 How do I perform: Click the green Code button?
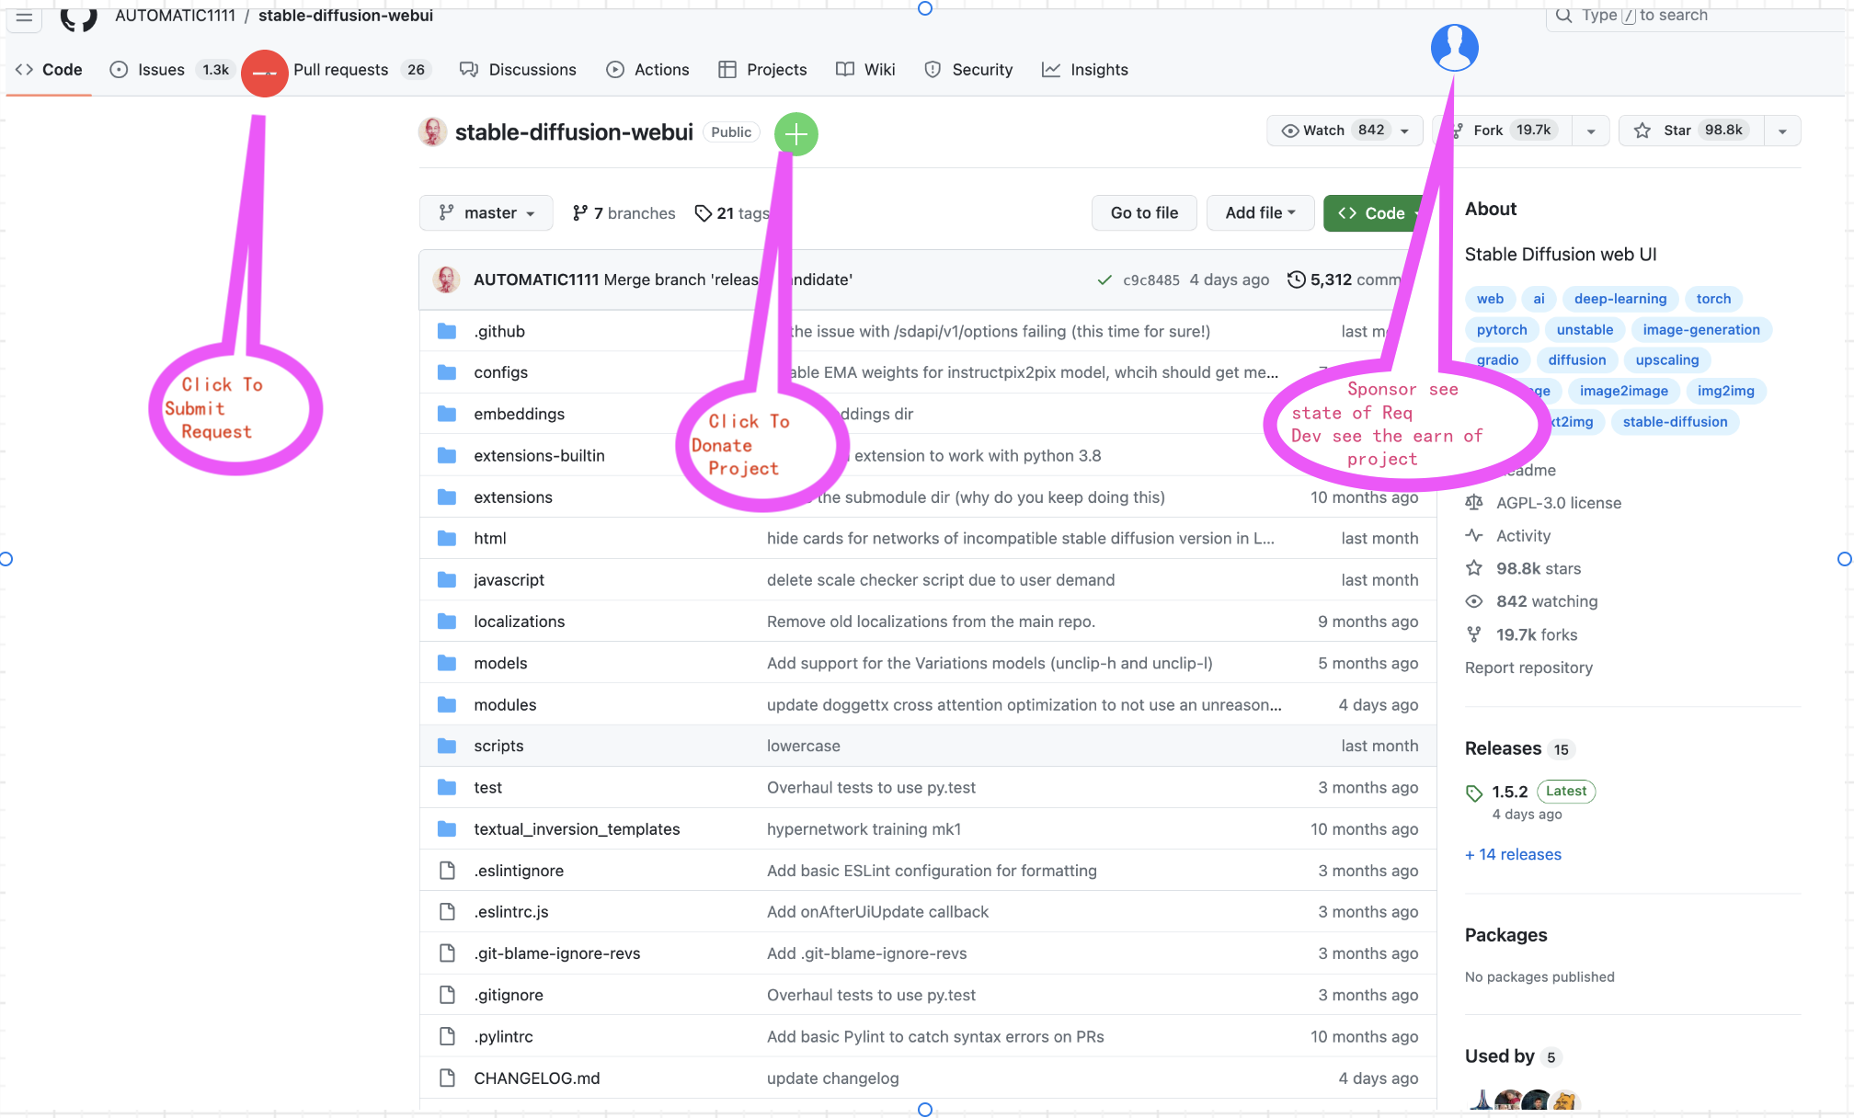[x=1374, y=212]
